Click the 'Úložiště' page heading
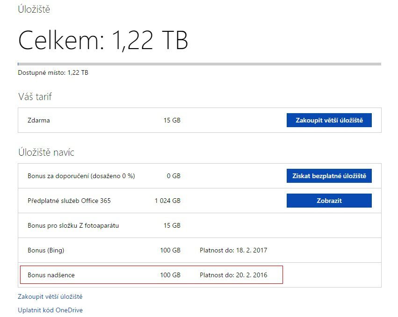The height and width of the screenshot is (317, 398). point(34,9)
